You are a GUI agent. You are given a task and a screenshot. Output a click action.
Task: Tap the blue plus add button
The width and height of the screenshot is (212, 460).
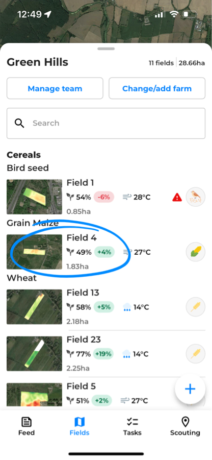click(x=190, y=389)
